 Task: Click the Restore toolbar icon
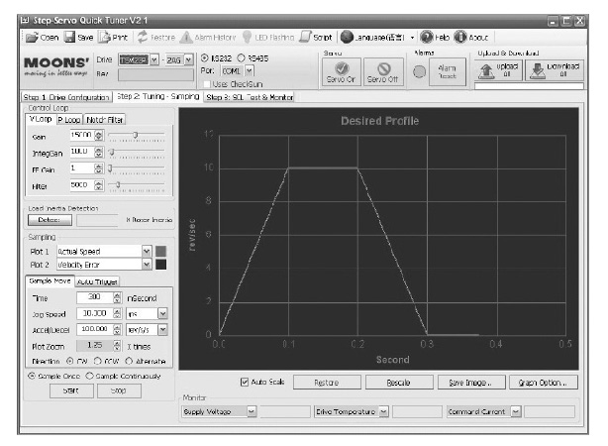pos(143,38)
